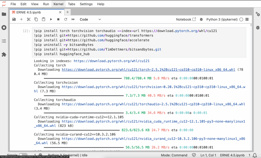
Task: Open the Looking in indexes cu121 URL
Action: coord(112,61)
